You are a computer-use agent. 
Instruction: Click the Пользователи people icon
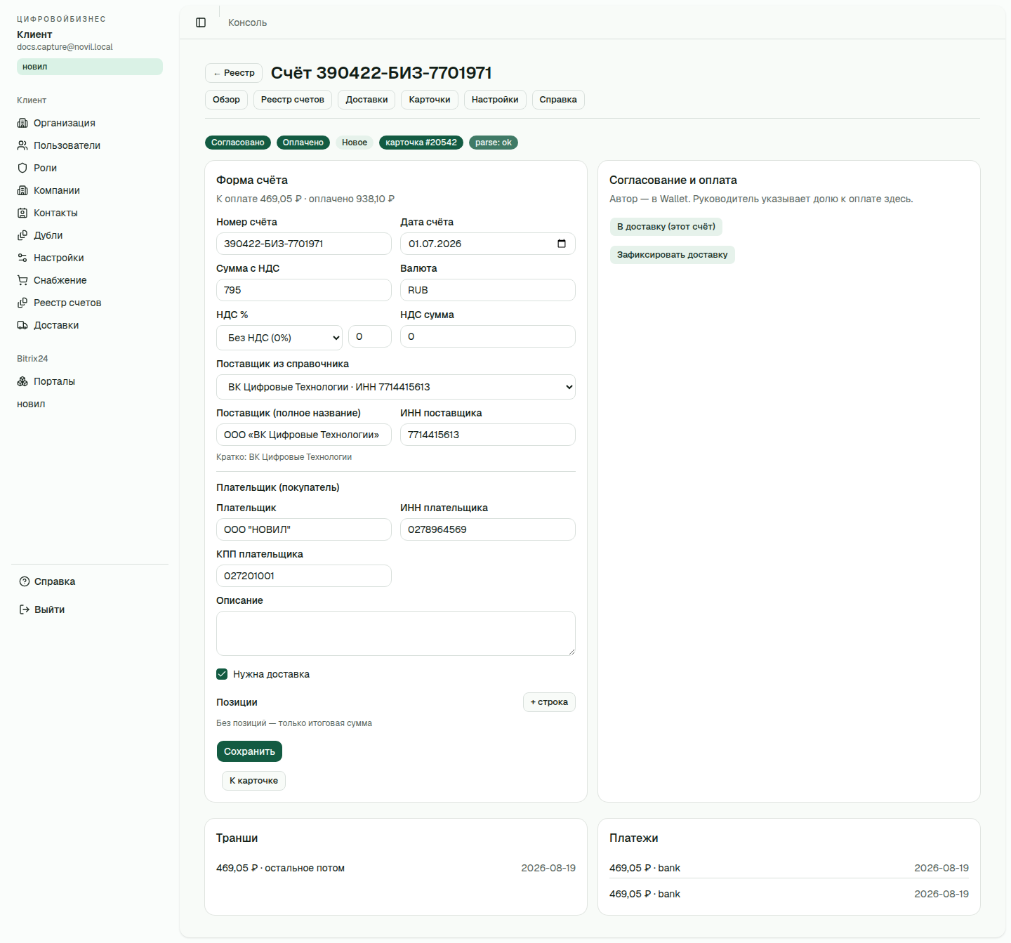point(22,145)
